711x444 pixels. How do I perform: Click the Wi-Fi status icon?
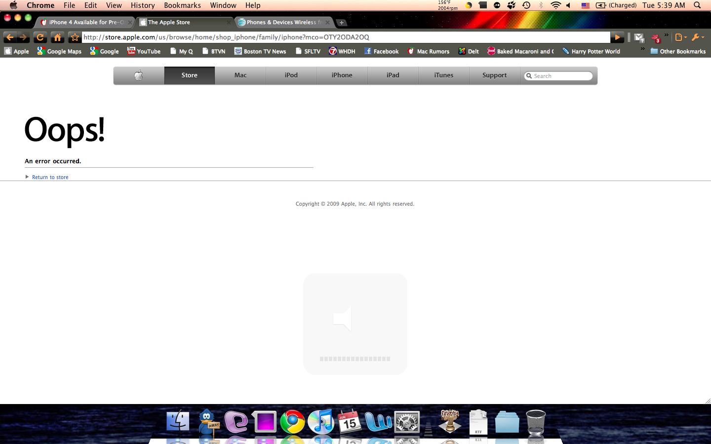click(x=555, y=5)
